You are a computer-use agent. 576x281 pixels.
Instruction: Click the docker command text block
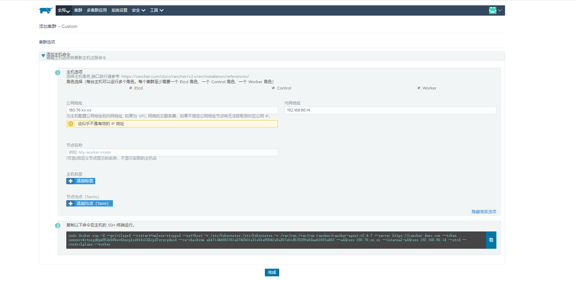point(276,240)
